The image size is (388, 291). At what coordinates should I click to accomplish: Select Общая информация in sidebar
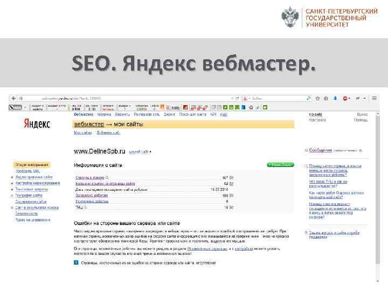click(x=31, y=165)
